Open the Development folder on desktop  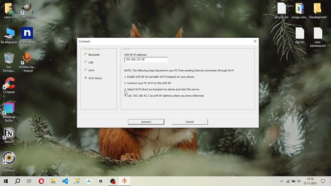[x=318, y=10]
